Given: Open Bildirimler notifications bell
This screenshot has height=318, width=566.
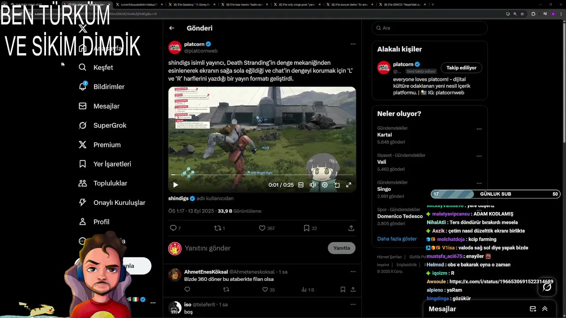Looking at the screenshot, I should coord(101,87).
